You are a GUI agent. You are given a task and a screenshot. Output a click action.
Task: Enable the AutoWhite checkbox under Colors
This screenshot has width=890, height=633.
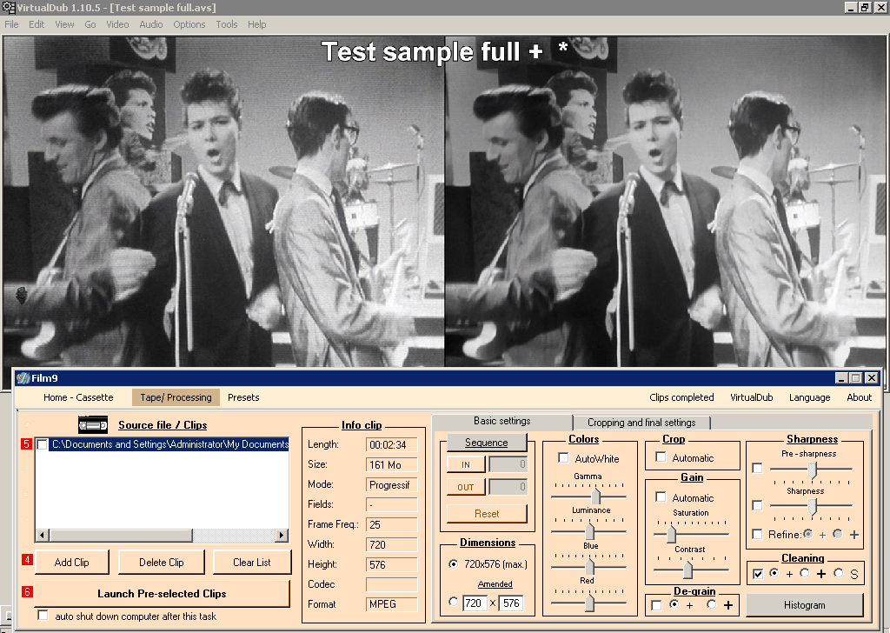(563, 458)
